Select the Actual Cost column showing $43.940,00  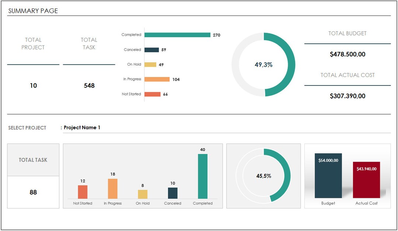[x=367, y=181]
